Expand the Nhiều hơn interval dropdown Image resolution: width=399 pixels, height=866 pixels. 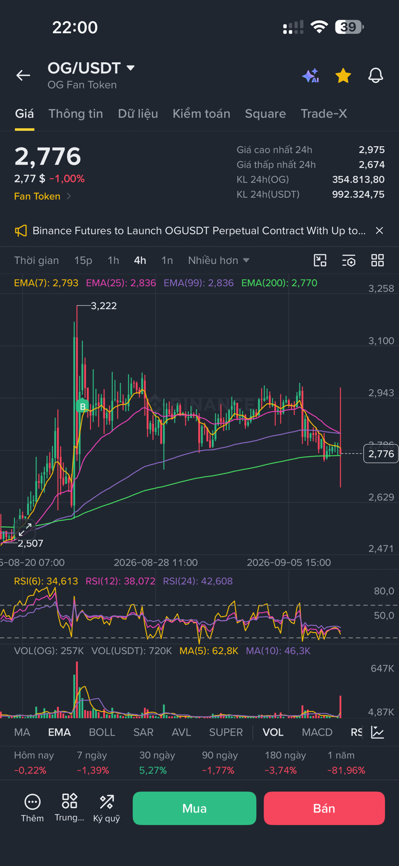coord(219,261)
